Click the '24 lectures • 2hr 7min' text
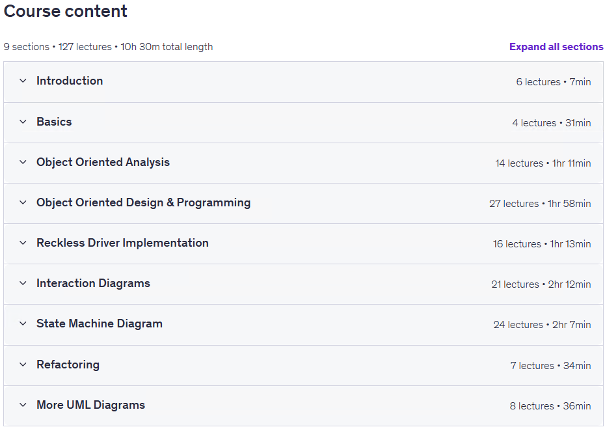This screenshot has height=427, width=605. [542, 325]
